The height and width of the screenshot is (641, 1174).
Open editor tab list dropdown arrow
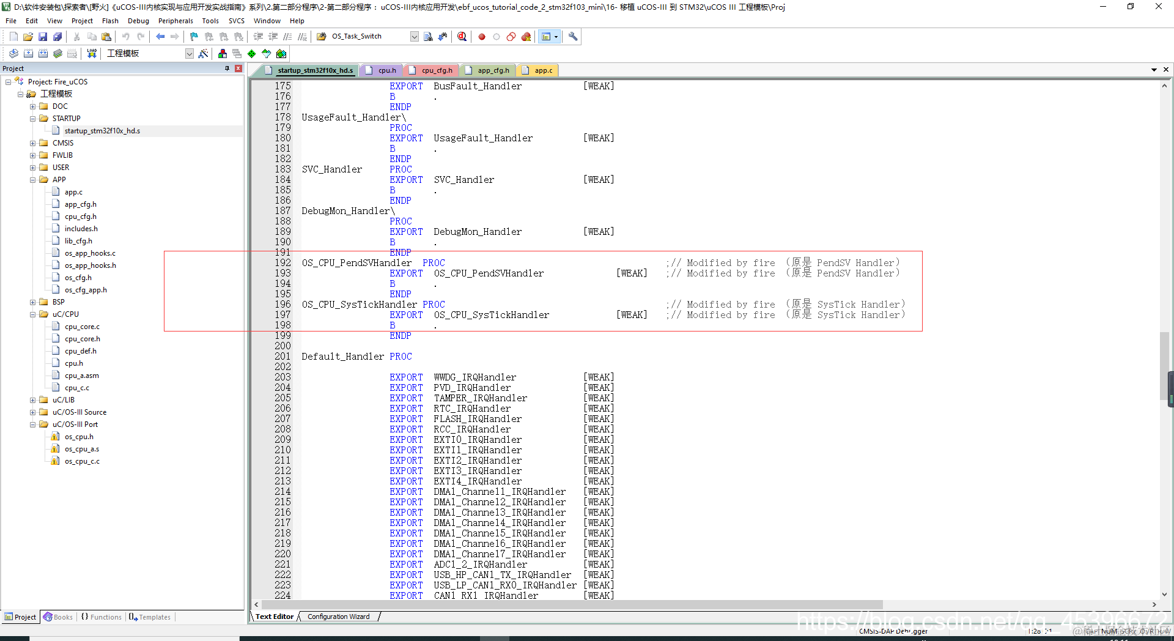(1154, 70)
